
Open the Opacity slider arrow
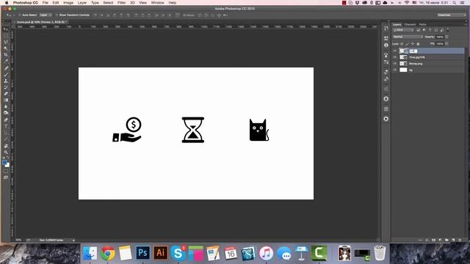tap(446, 37)
